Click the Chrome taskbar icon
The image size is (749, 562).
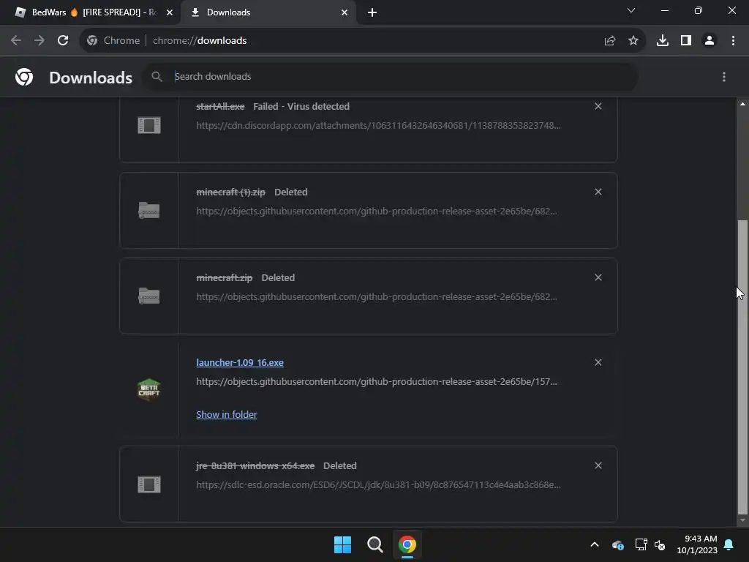click(407, 544)
